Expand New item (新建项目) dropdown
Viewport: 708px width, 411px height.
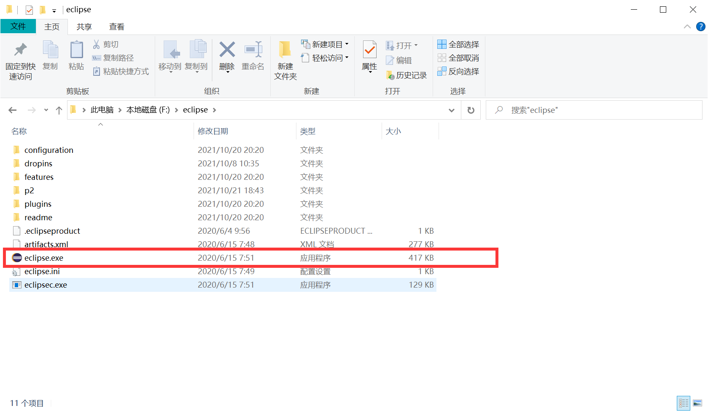347,44
